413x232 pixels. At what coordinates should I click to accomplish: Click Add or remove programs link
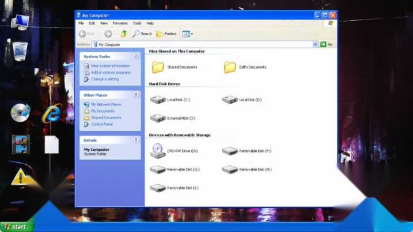click(x=111, y=73)
